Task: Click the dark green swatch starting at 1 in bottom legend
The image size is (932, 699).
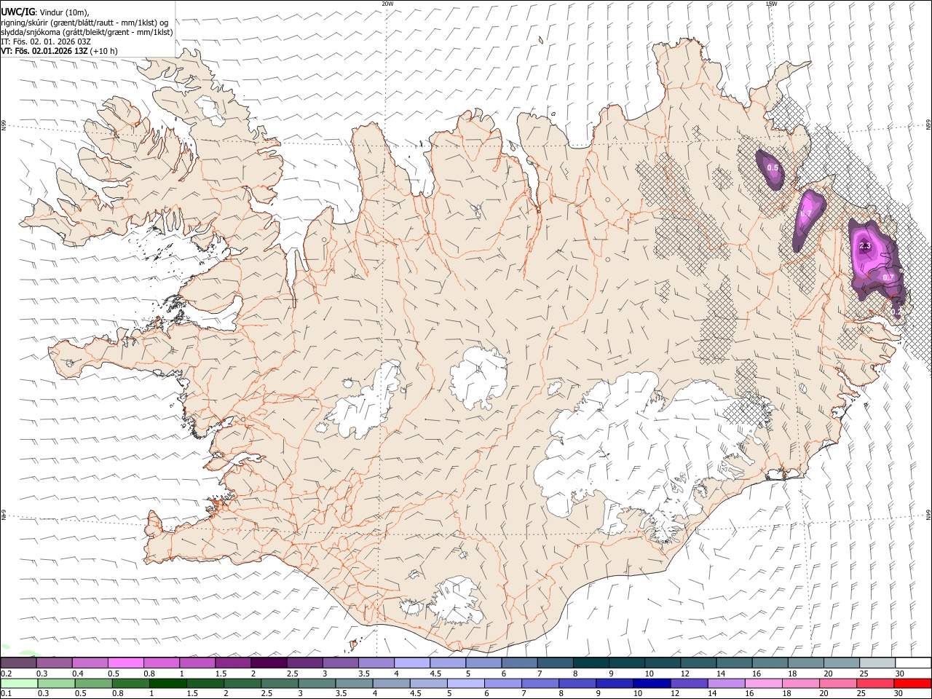Action: pos(168,683)
